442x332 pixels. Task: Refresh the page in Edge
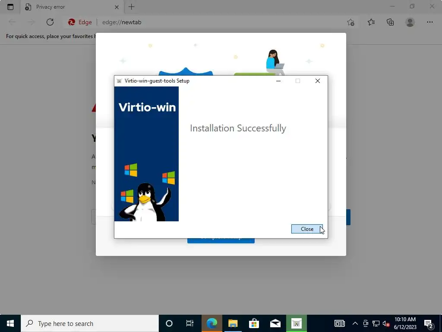coord(50,22)
